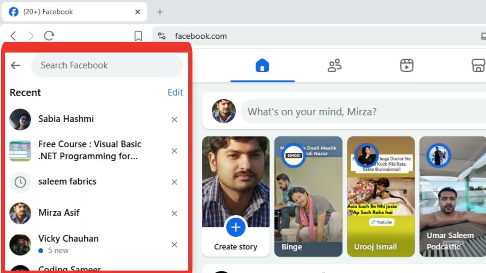
Task: Open the Facebook Home tab
Action: 262,66
